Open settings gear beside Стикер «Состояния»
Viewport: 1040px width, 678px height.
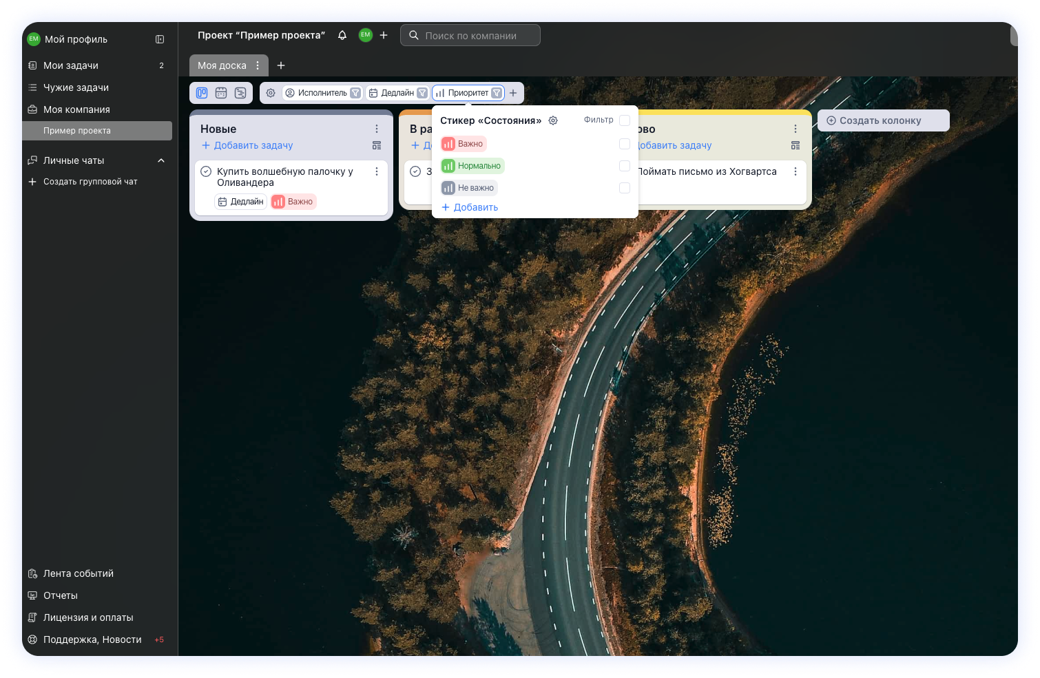(x=553, y=120)
